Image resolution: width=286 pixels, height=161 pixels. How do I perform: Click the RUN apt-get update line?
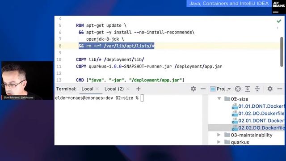[101, 25]
